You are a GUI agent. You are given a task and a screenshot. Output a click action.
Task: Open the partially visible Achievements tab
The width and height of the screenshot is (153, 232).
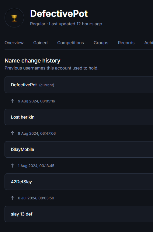(x=148, y=43)
